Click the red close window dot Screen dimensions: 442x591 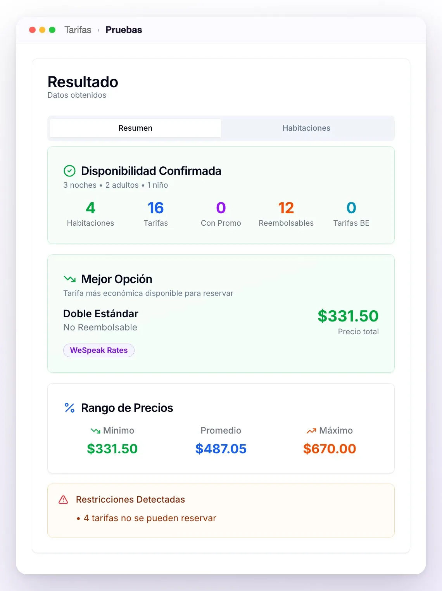pos(33,30)
